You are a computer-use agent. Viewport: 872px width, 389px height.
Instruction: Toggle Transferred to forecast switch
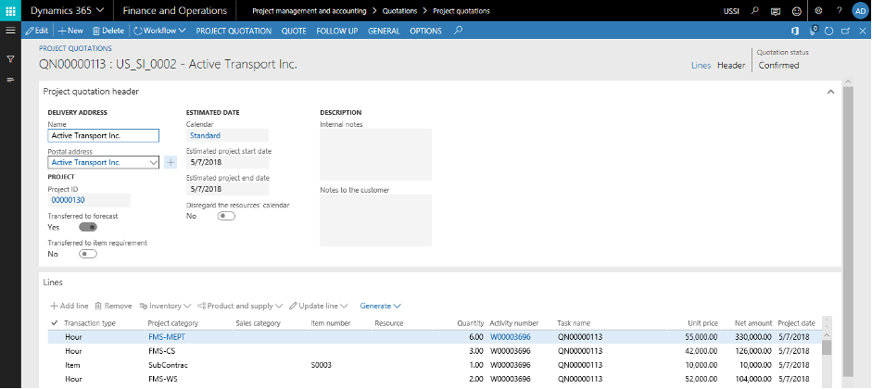88,227
